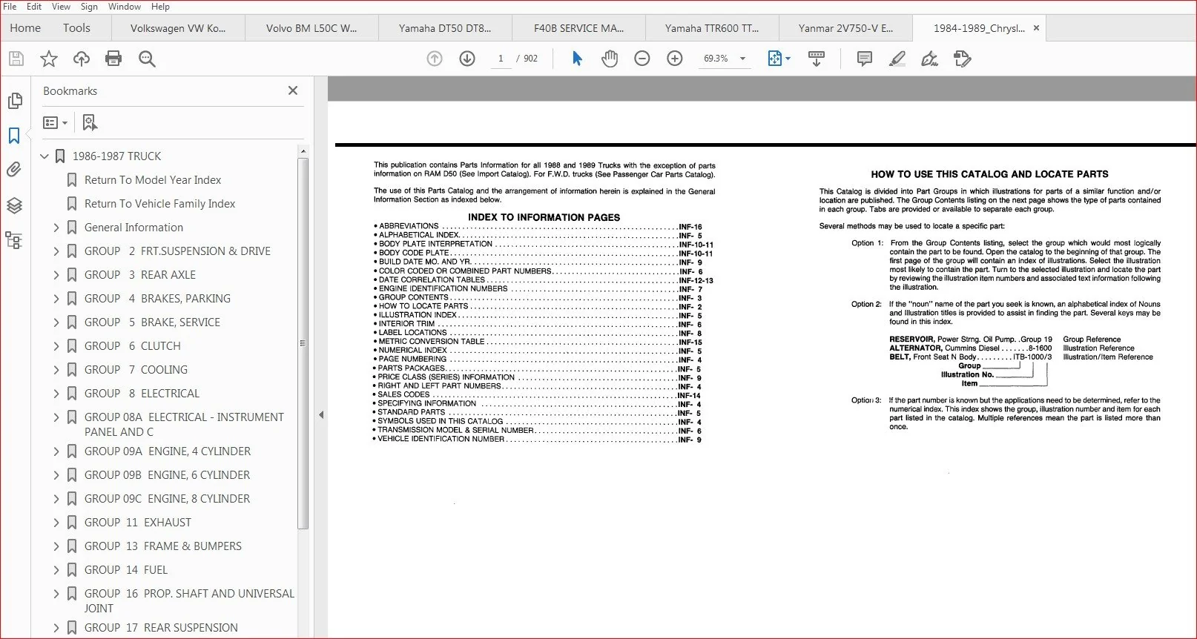Open the bookmark options dropdown menu
Image resolution: width=1197 pixels, height=639 pixels.
(56, 122)
